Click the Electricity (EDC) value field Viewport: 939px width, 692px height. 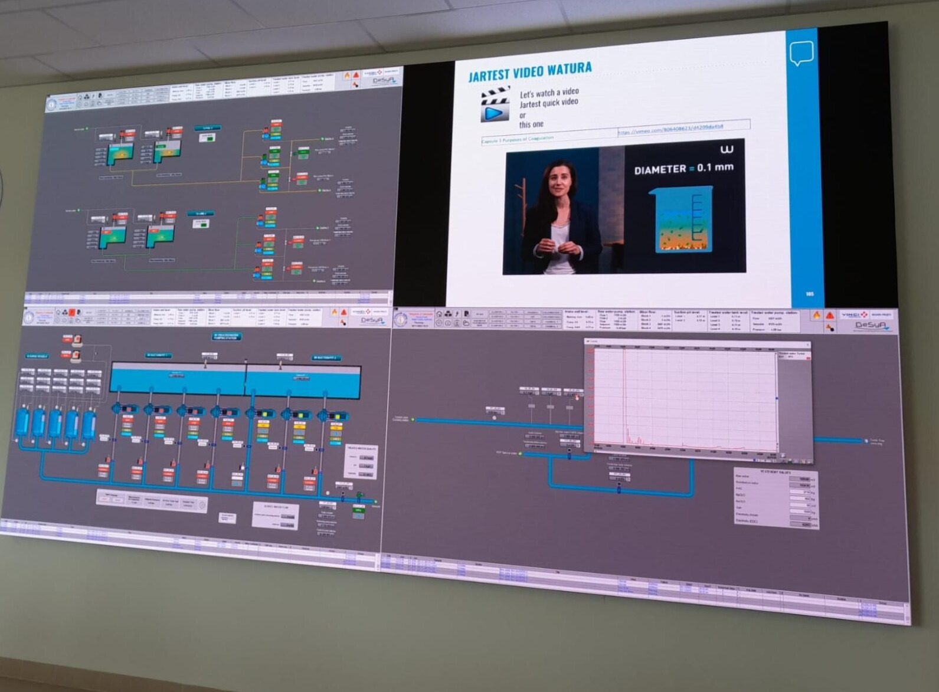click(x=801, y=524)
